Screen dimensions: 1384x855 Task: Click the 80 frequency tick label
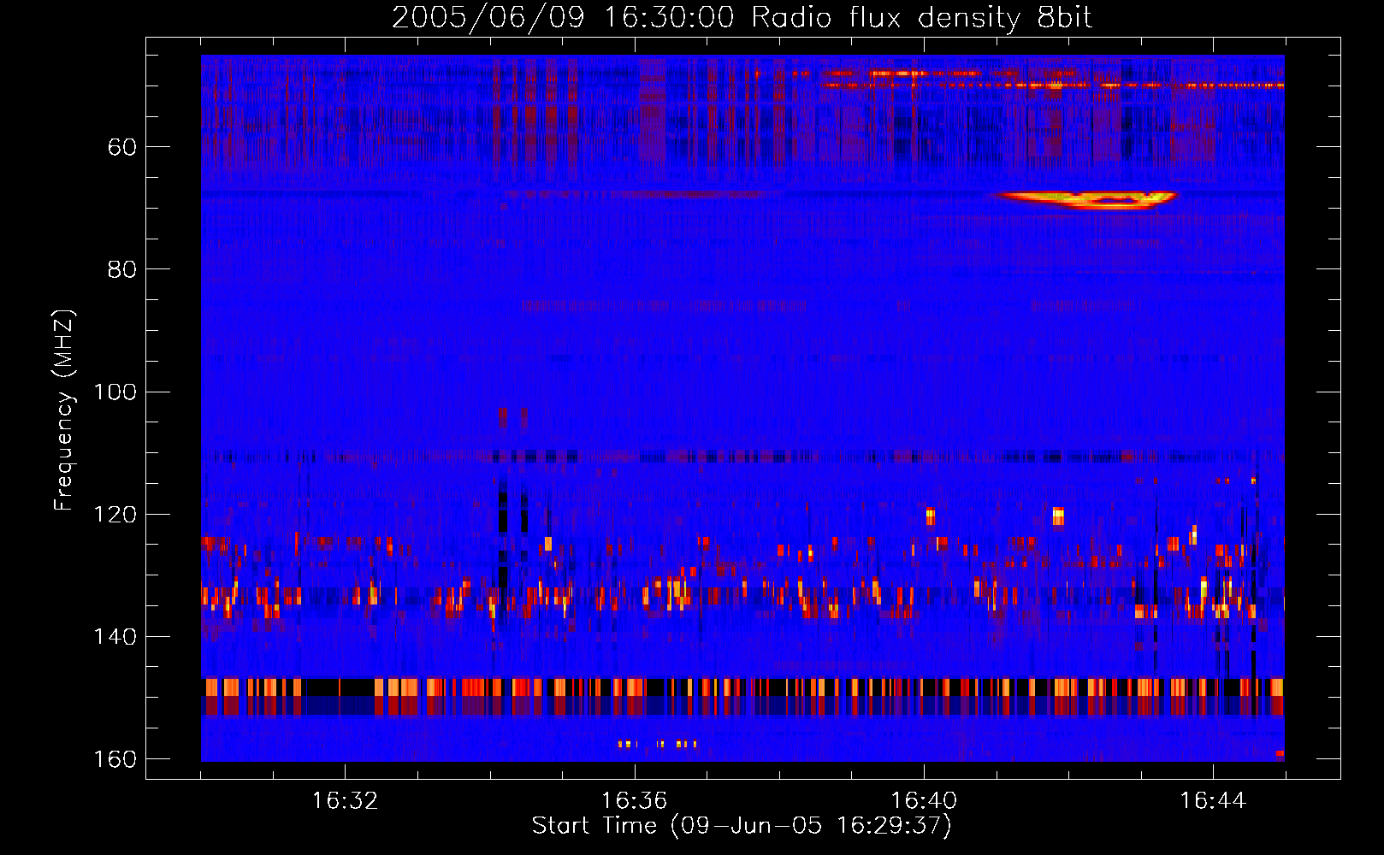[x=122, y=269]
